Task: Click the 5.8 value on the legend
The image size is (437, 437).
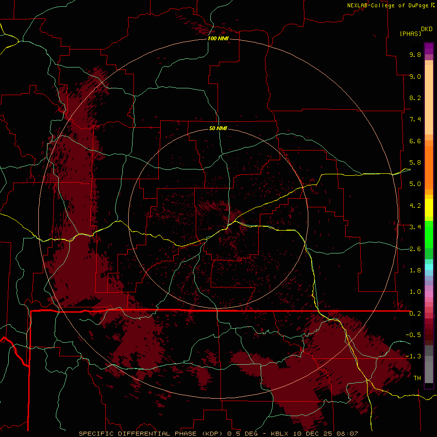Action: [x=415, y=163]
